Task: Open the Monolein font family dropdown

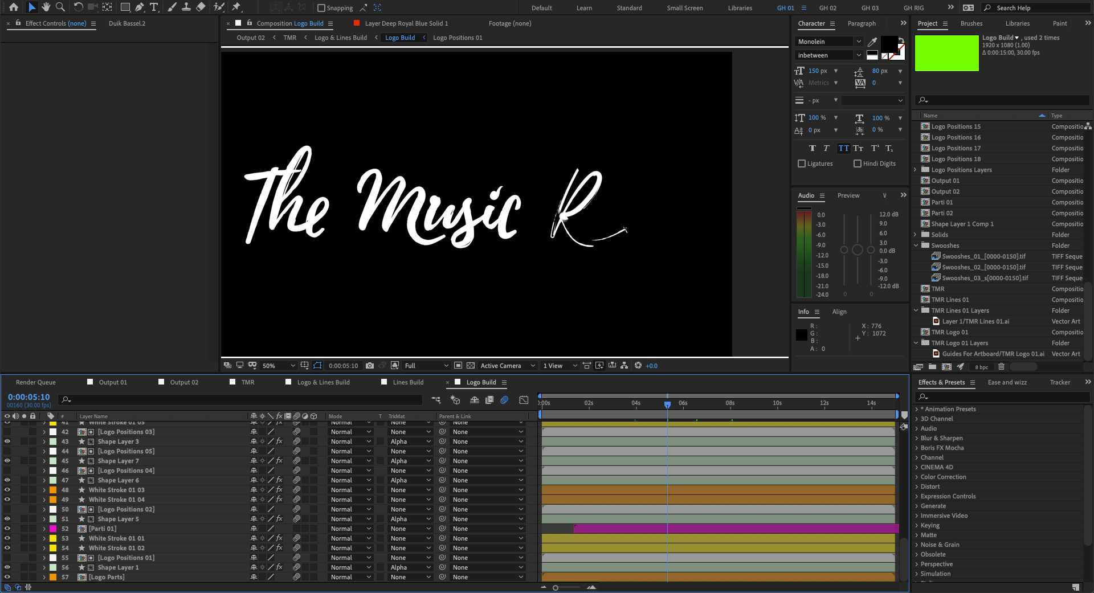Action: (x=829, y=42)
